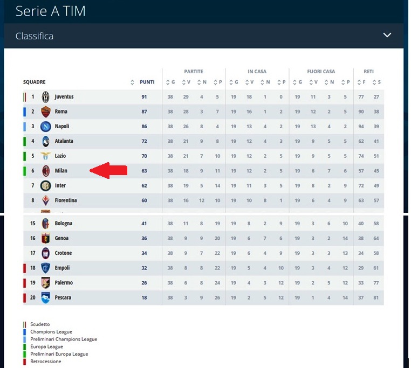Click Roma points value 87

144,112
